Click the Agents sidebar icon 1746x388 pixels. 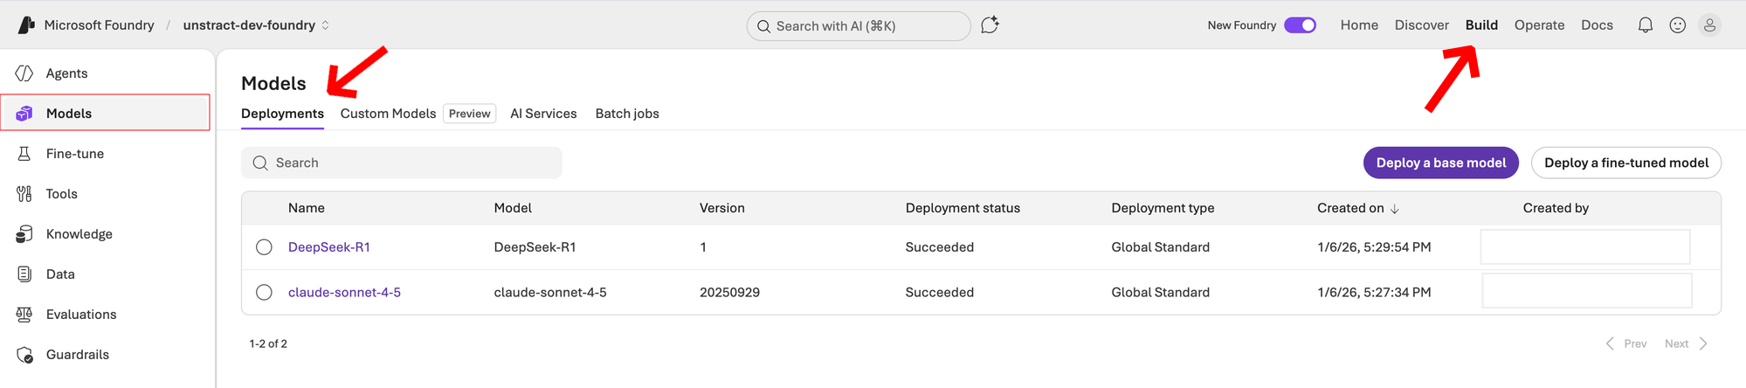[x=24, y=73]
